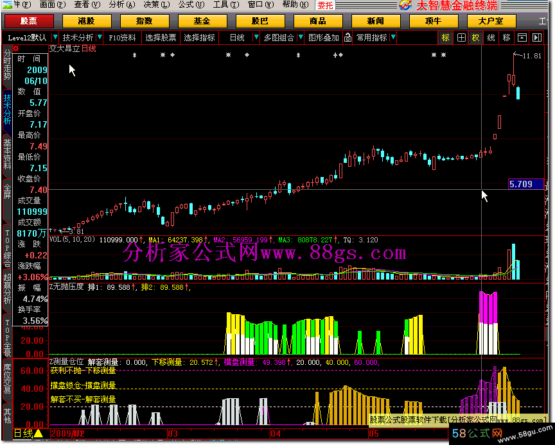Open the Level2默认 dropdown arrow
Image resolution: width=555 pixels, height=445 pixels.
coord(55,37)
